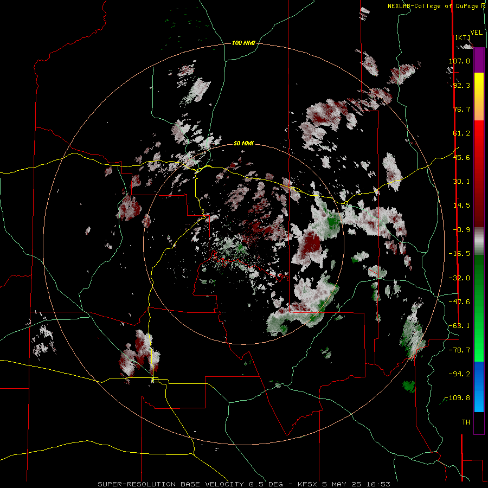The image size is (488, 488).
Task: Pick the purple segment of velocity color bar
Action: click(x=479, y=61)
